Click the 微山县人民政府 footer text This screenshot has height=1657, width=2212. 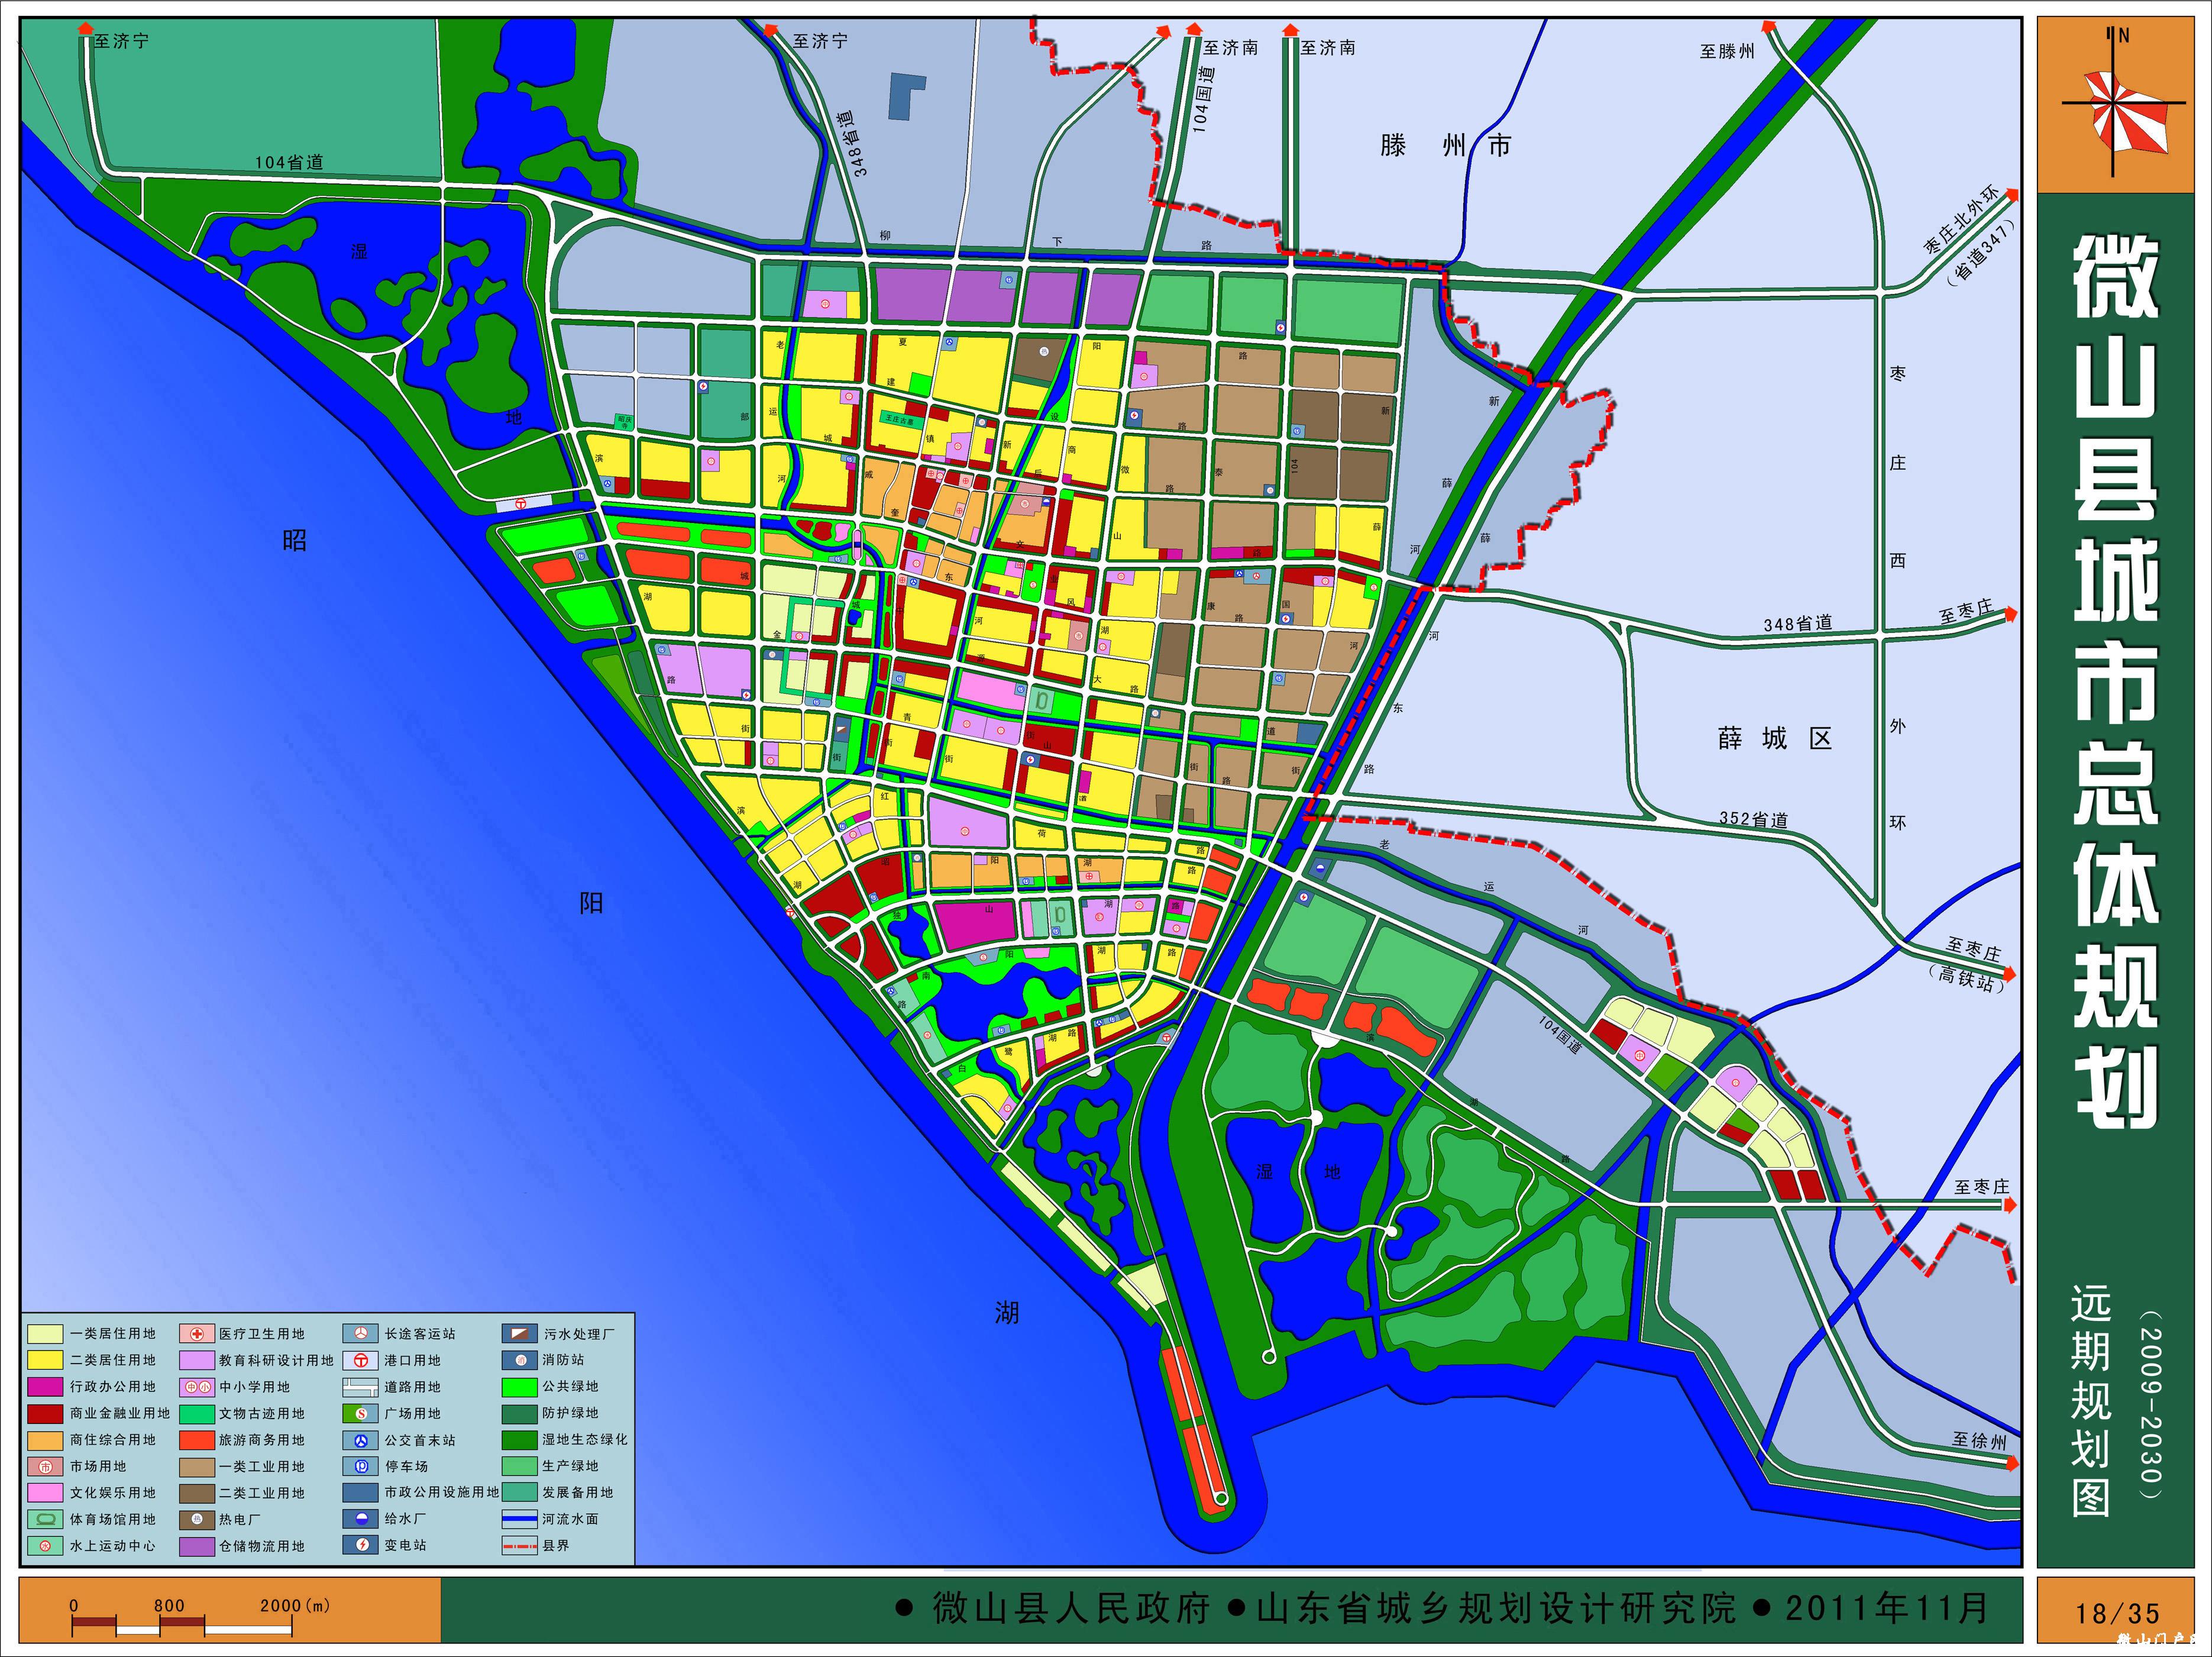1071,1608
